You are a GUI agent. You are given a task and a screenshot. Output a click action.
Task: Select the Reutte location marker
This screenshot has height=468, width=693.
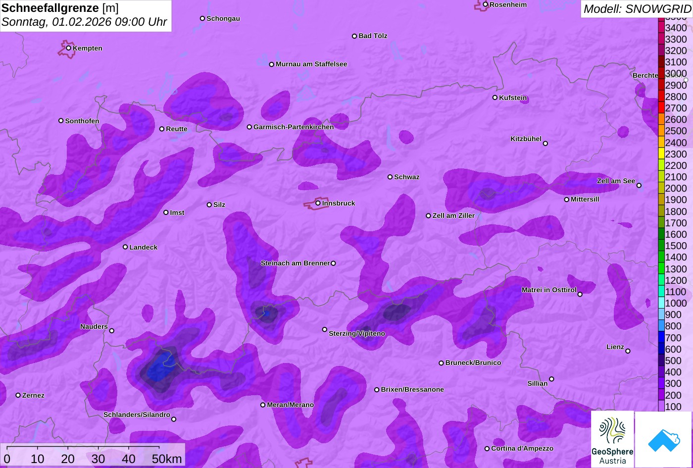pos(162,129)
